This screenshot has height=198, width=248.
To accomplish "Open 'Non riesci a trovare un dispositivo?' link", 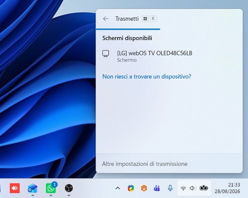I will 147,76.
